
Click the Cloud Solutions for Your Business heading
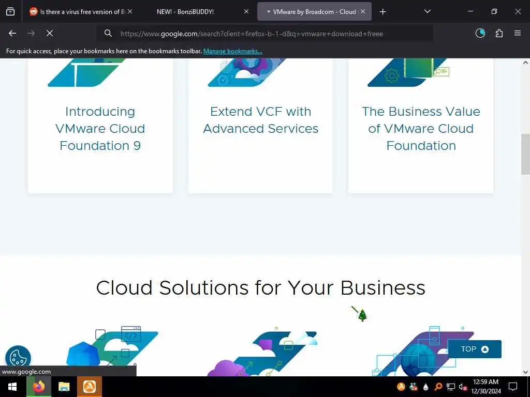click(261, 287)
